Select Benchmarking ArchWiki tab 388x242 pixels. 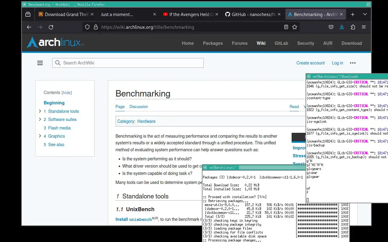(x=315, y=14)
